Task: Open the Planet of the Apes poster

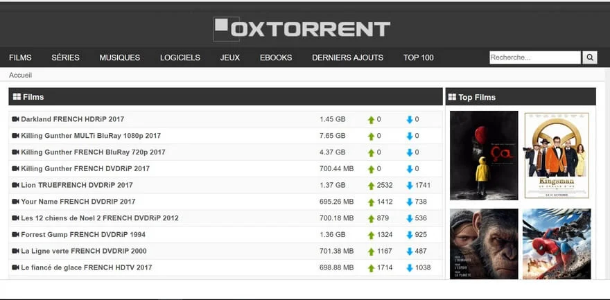Action: (484, 244)
